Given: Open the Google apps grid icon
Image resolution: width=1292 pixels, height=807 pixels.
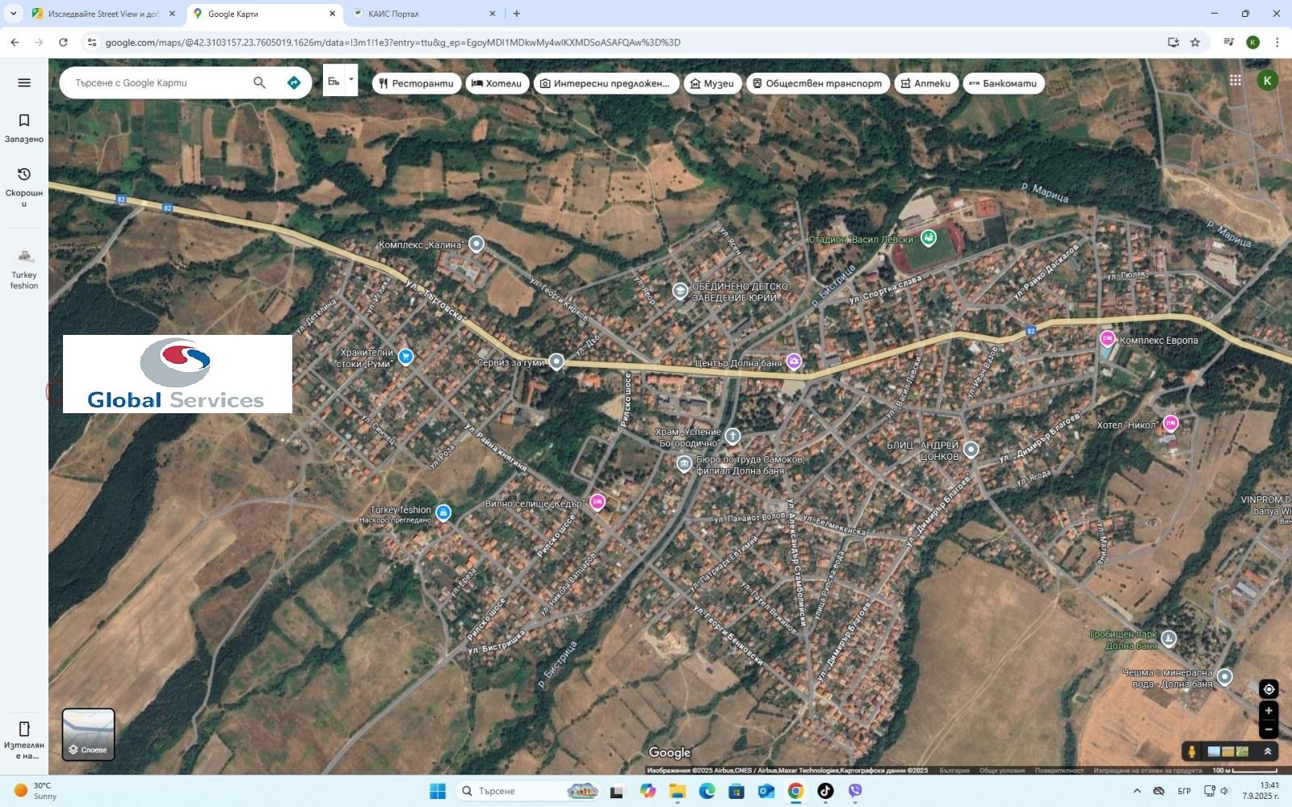Looking at the screenshot, I should tap(1235, 79).
